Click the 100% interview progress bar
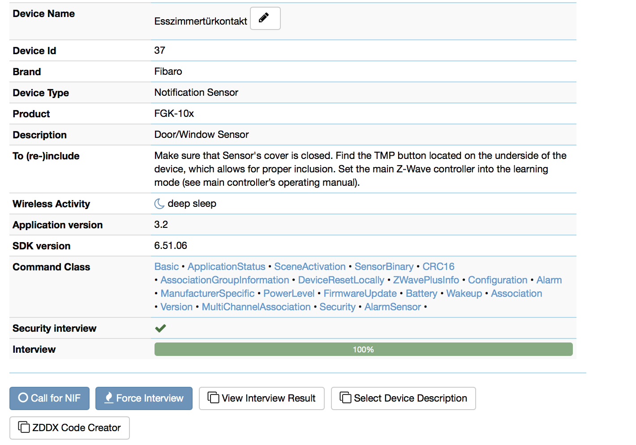Screen dimensions: 636x445 (x=363, y=349)
